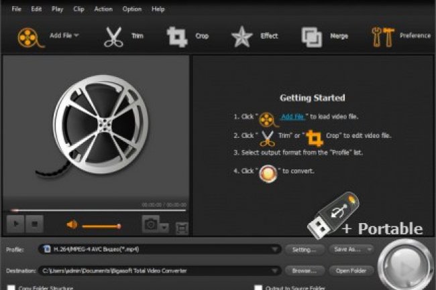The width and height of the screenshot is (436, 290).
Task: Click the Merge tool icon
Action: click(x=311, y=36)
